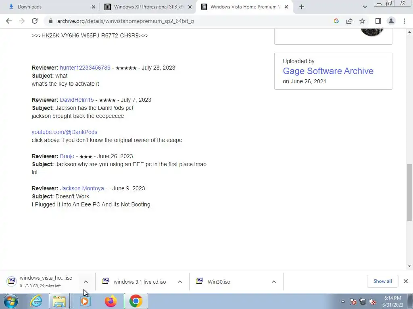This screenshot has height=309, width=413.
Task: Launch Internet Explorer from taskbar
Action: pyautogui.click(x=36, y=301)
